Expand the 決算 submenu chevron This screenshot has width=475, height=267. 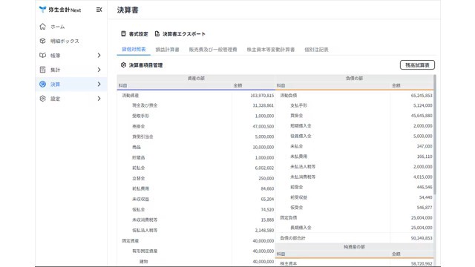click(99, 84)
